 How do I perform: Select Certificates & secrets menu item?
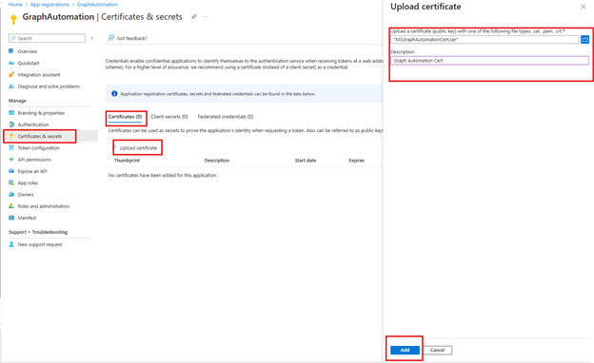click(40, 136)
